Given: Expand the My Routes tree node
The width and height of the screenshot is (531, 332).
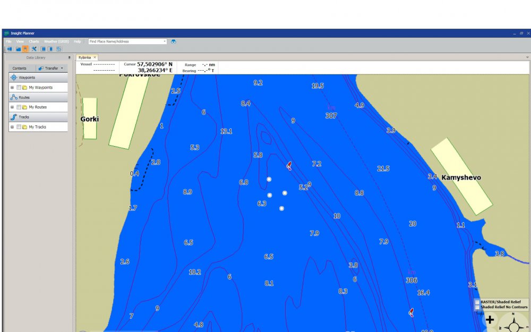Looking at the screenshot, I should pyautogui.click(x=12, y=107).
